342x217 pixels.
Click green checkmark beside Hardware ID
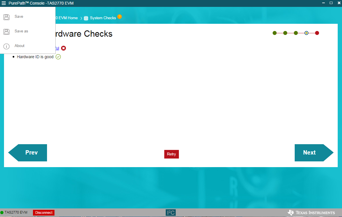(x=58, y=57)
